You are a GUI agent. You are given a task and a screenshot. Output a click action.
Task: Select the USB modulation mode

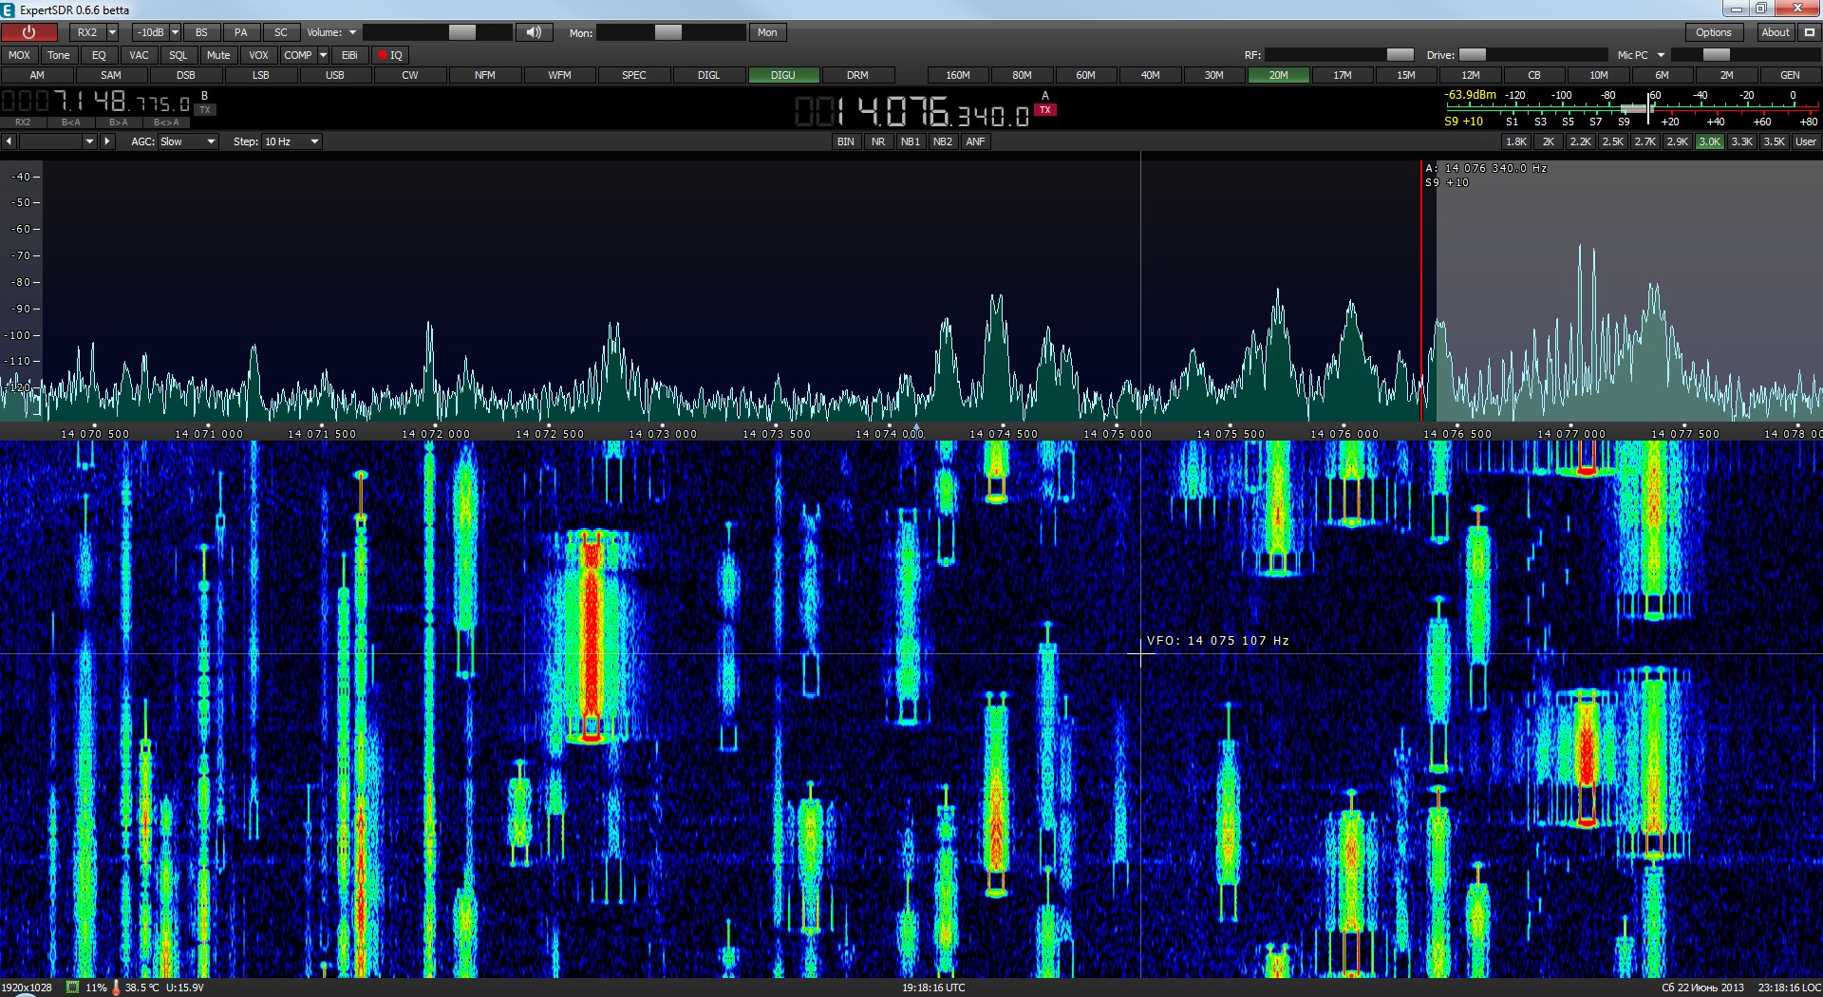[335, 75]
